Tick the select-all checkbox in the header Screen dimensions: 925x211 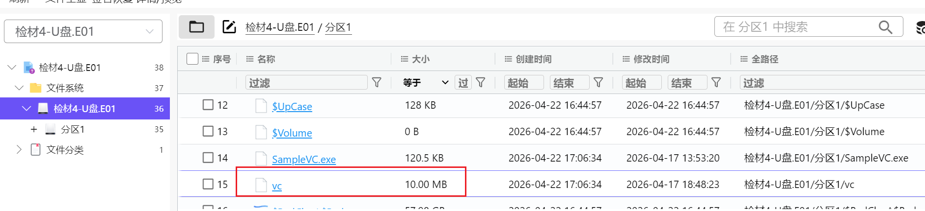point(192,59)
